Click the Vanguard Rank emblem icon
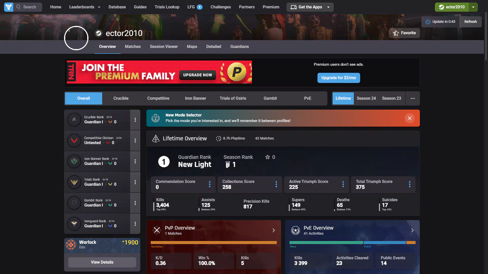This screenshot has height=274, width=488. (x=74, y=224)
